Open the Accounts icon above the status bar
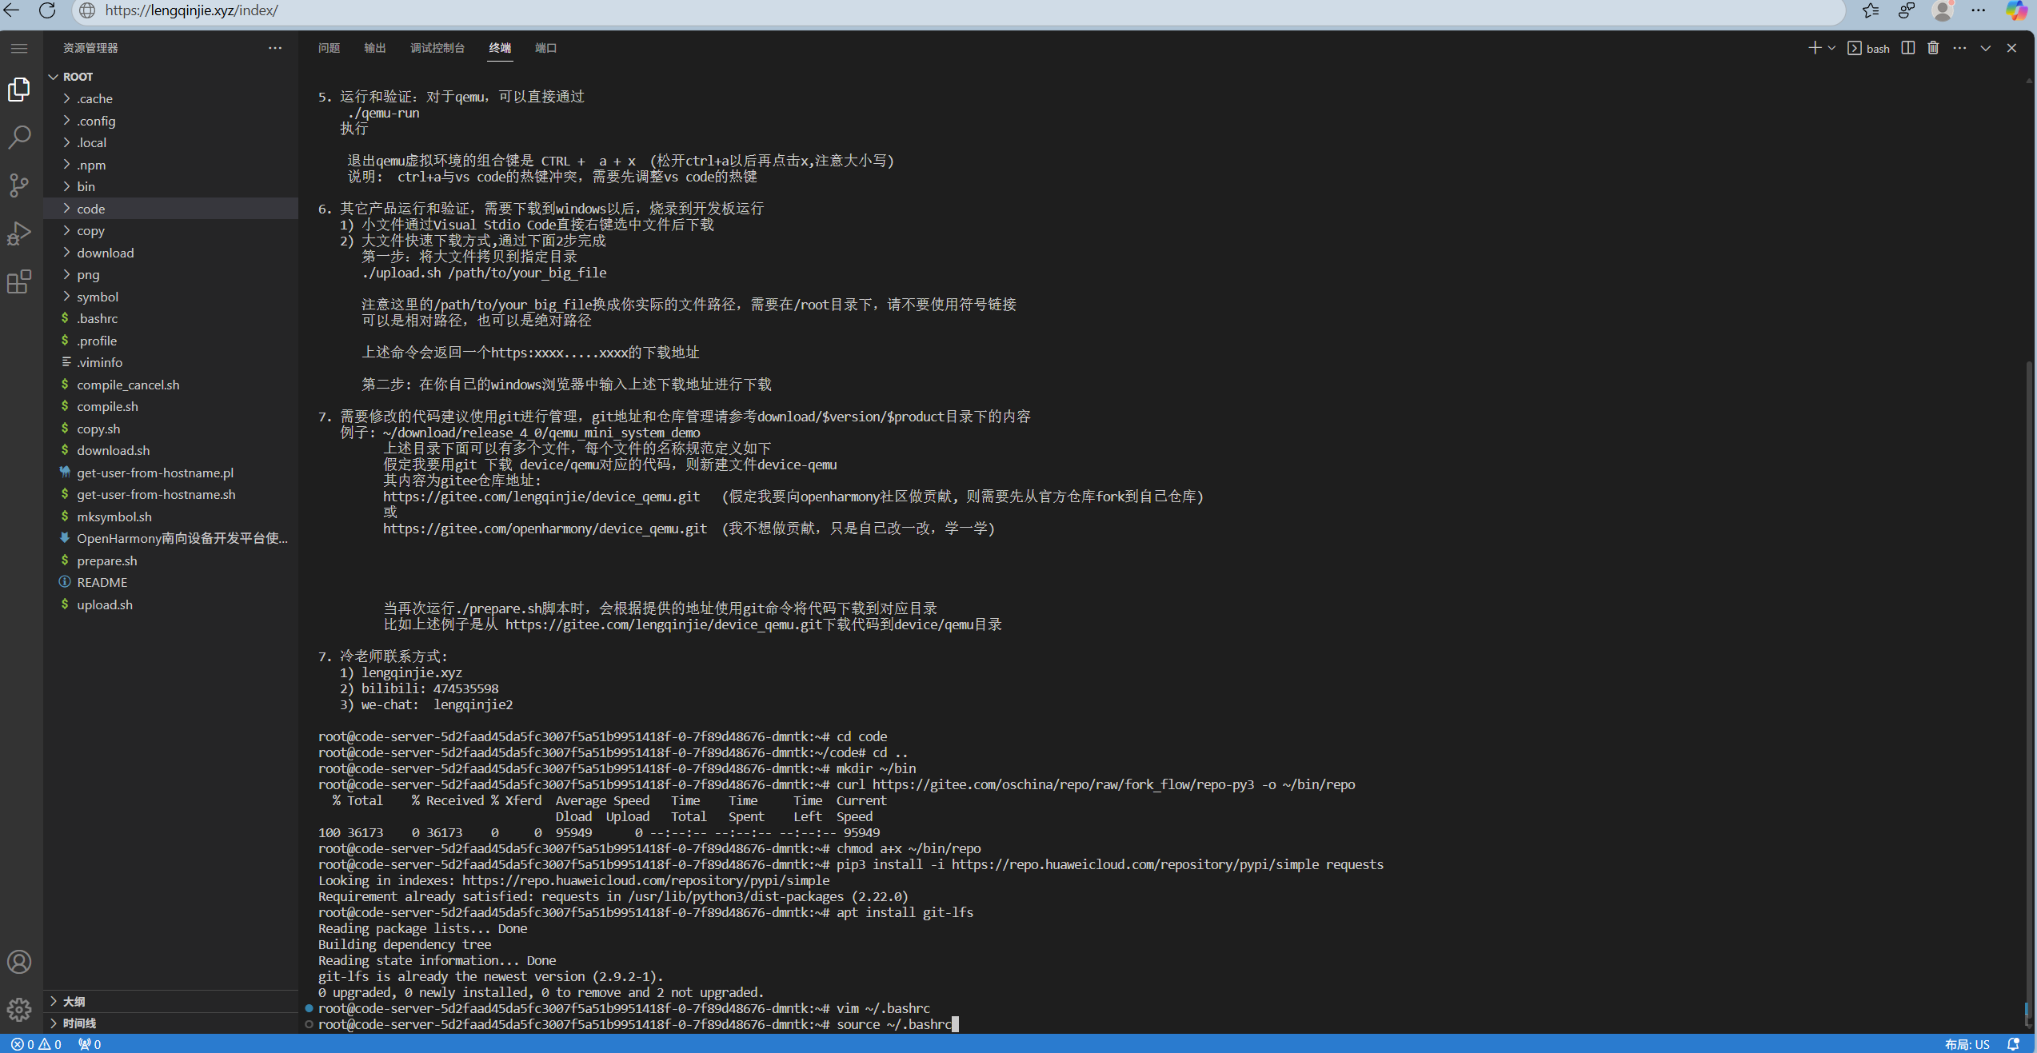 point(19,962)
